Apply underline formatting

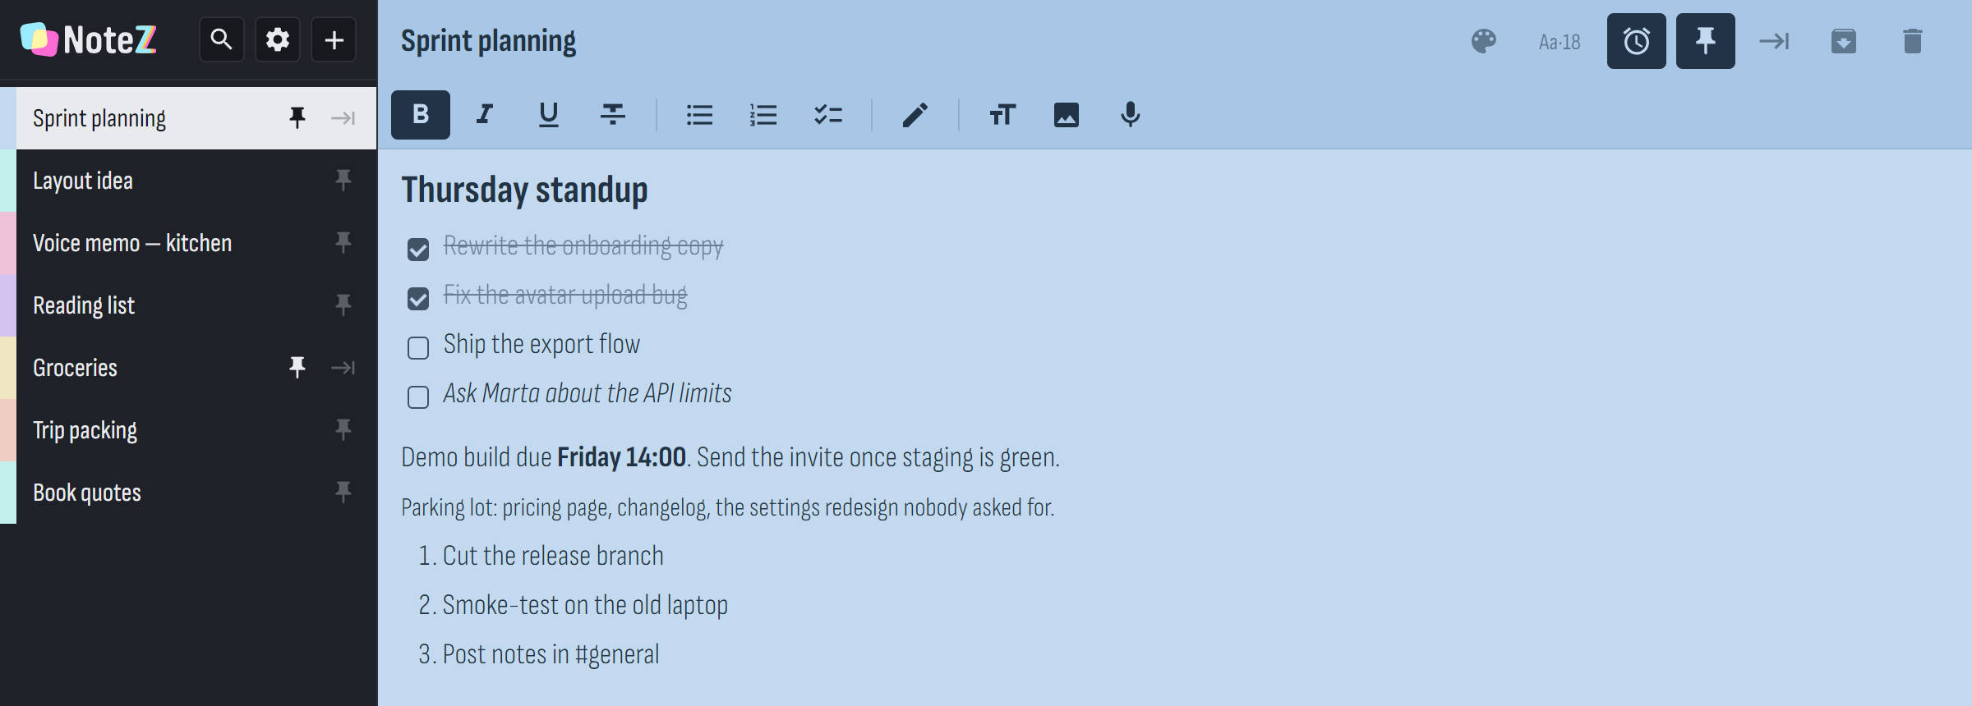pyautogui.click(x=549, y=115)
